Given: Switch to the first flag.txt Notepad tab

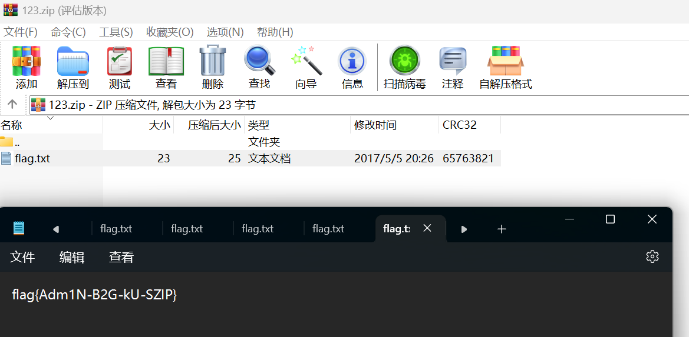Looking at the screenshot, I should [116, 229].
